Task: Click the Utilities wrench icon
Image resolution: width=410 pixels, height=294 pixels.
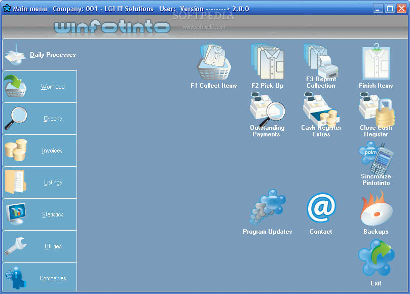Action: tap(15, 246)
